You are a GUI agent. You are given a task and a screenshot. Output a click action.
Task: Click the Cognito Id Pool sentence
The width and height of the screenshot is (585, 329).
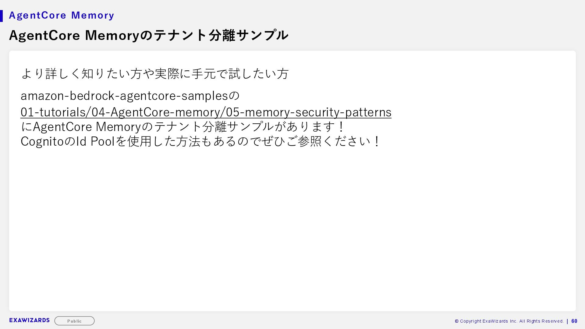(200, 141)
